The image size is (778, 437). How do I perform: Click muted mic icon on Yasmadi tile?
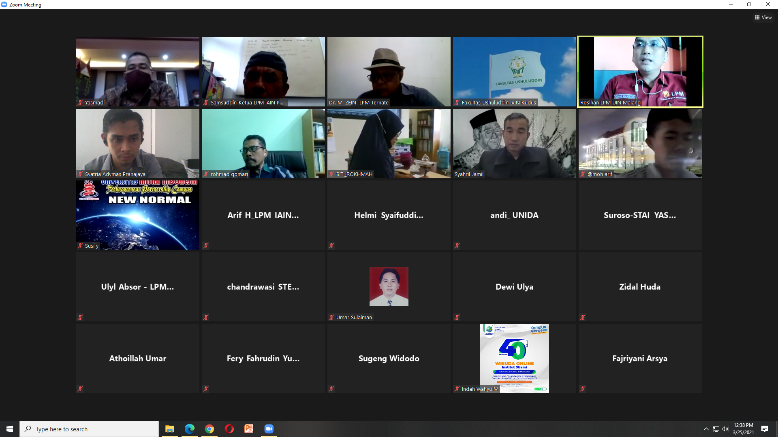coord(80,103)
